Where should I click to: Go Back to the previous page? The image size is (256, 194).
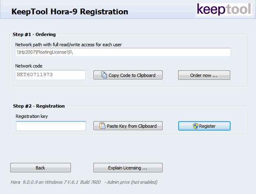(41, 167)
